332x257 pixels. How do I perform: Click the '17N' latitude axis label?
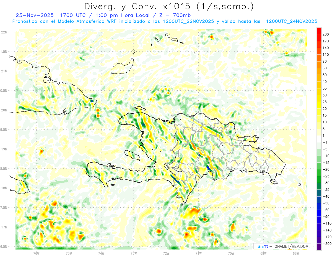(x=4, y=227)
